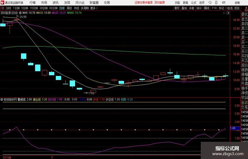Switch to 30分钟 chart period

coord(44,8)
